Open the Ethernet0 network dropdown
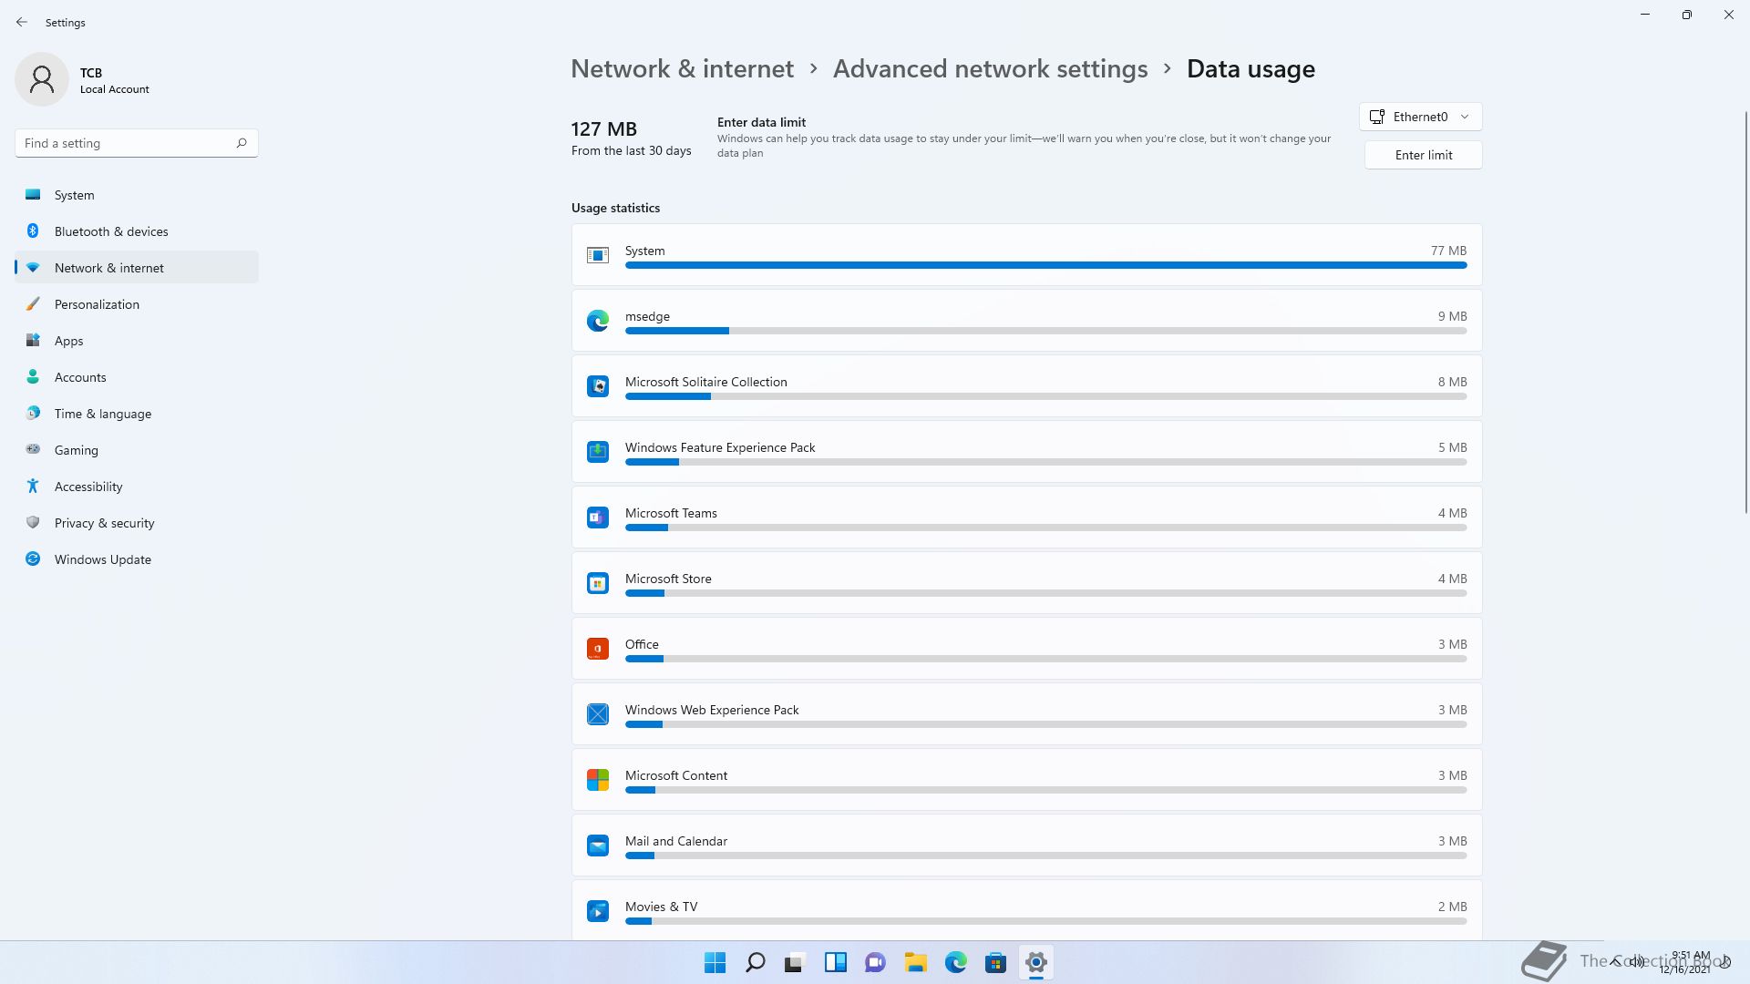 (1421, 117)
